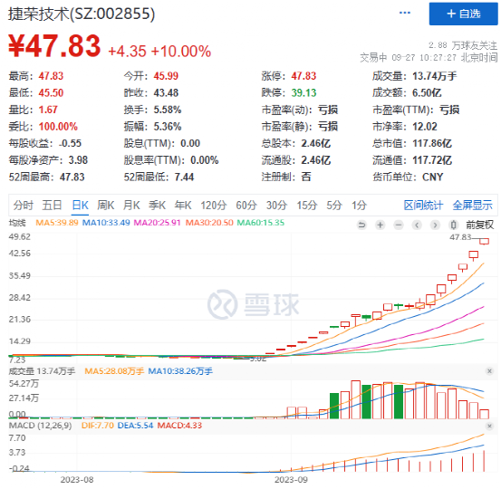Image resolution: width=501 pixels, height=489 pixels.
Task: Switch to the 30分 chart tab
Action: [x=276, y=205]
